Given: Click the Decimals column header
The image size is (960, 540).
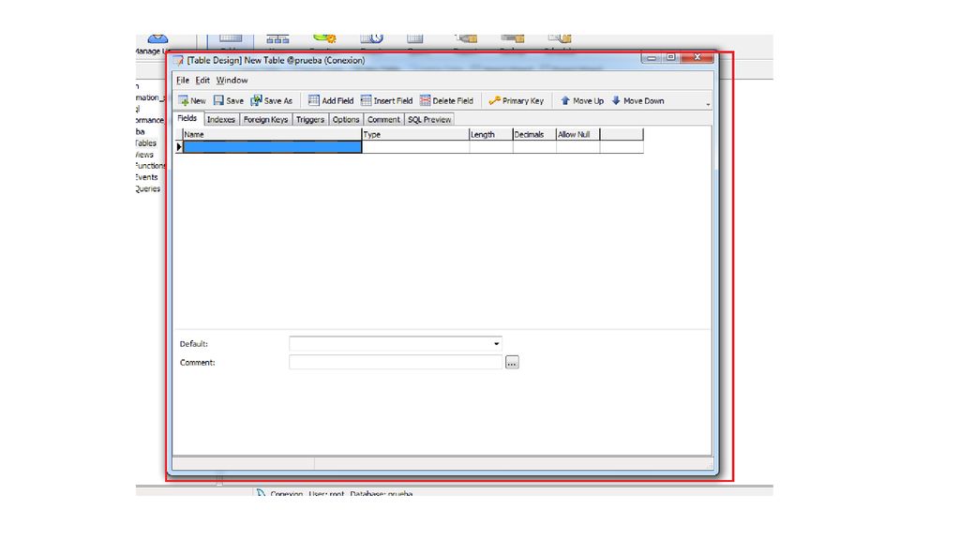Looking at the screenshot, I should pos(534,134).
